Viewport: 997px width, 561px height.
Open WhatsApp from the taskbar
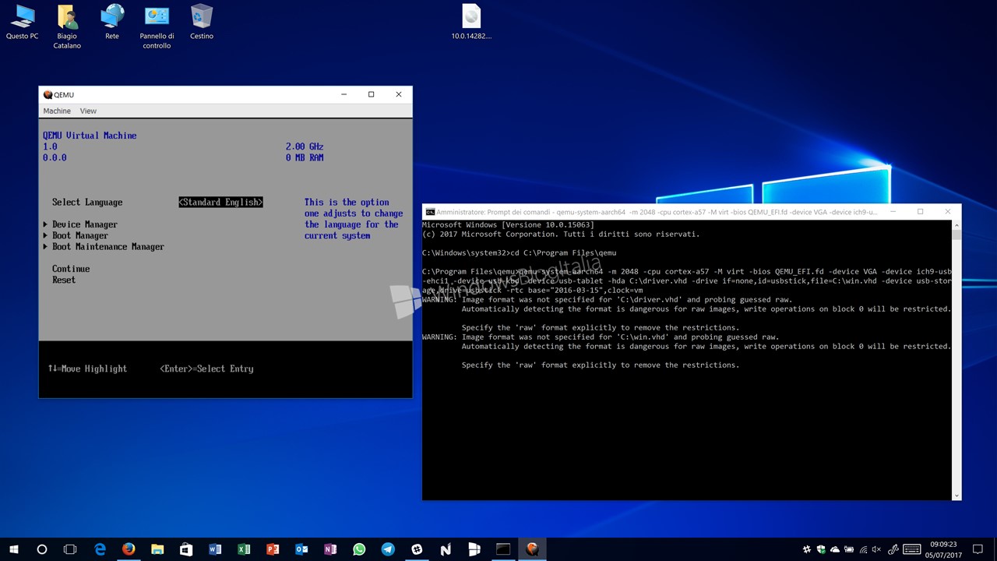tap(359, 549)
